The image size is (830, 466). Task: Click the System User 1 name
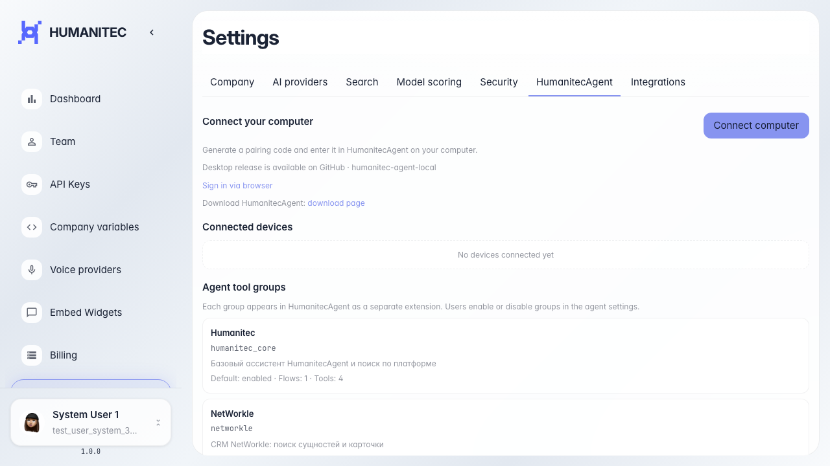(x=86, y=415)
